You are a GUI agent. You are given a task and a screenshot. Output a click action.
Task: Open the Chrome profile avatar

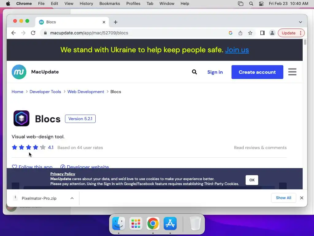click(272, 33)
